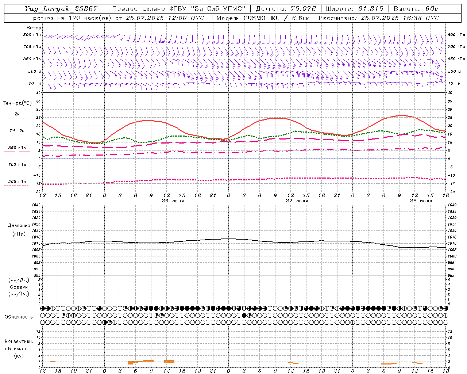Image resolution: width=467 pixels, height=374 pixels.
Task: Click the Ветер panel label
Action: (x=34, y=28)
